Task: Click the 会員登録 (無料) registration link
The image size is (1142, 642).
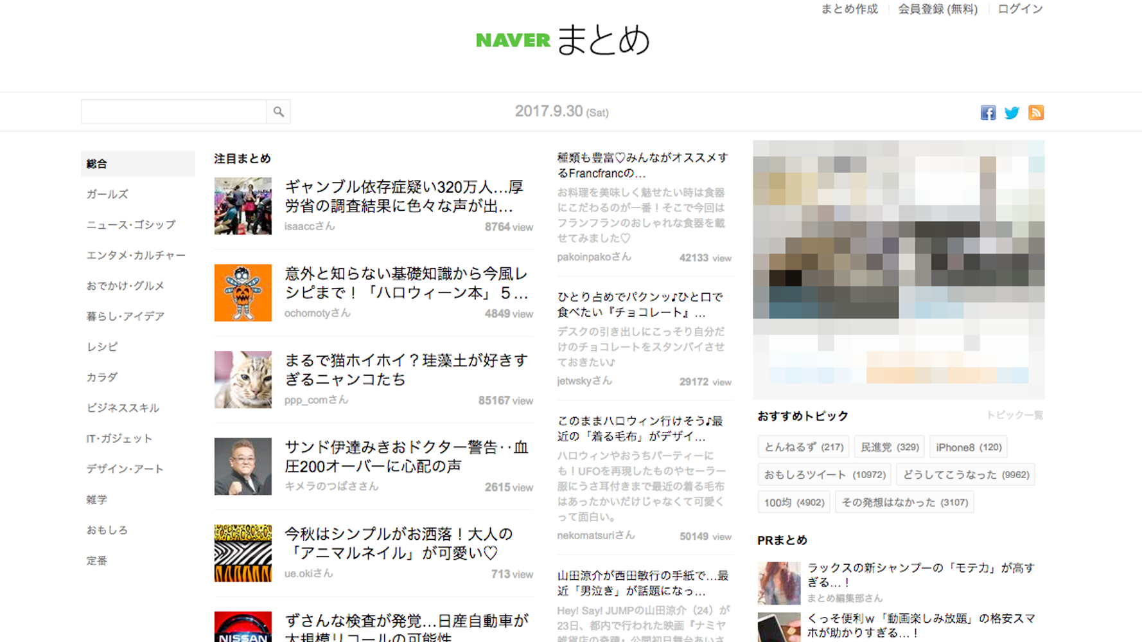Action: (x=938, y=8)
